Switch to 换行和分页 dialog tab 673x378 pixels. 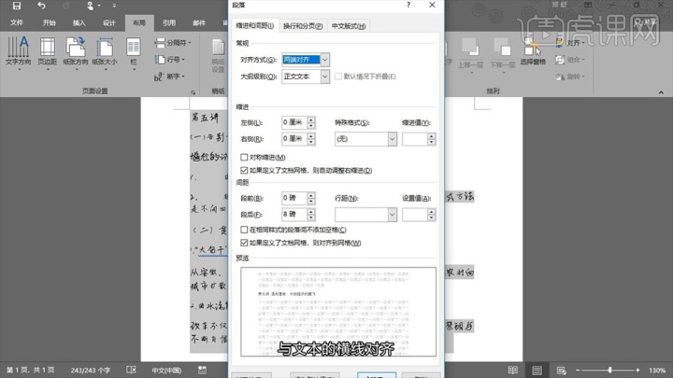tap(303, 26)
